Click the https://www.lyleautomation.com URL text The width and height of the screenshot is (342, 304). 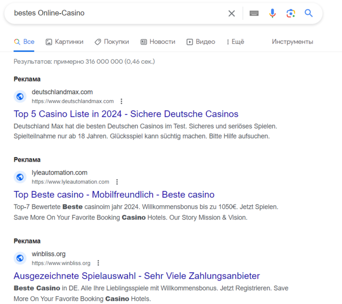[71, 182]
